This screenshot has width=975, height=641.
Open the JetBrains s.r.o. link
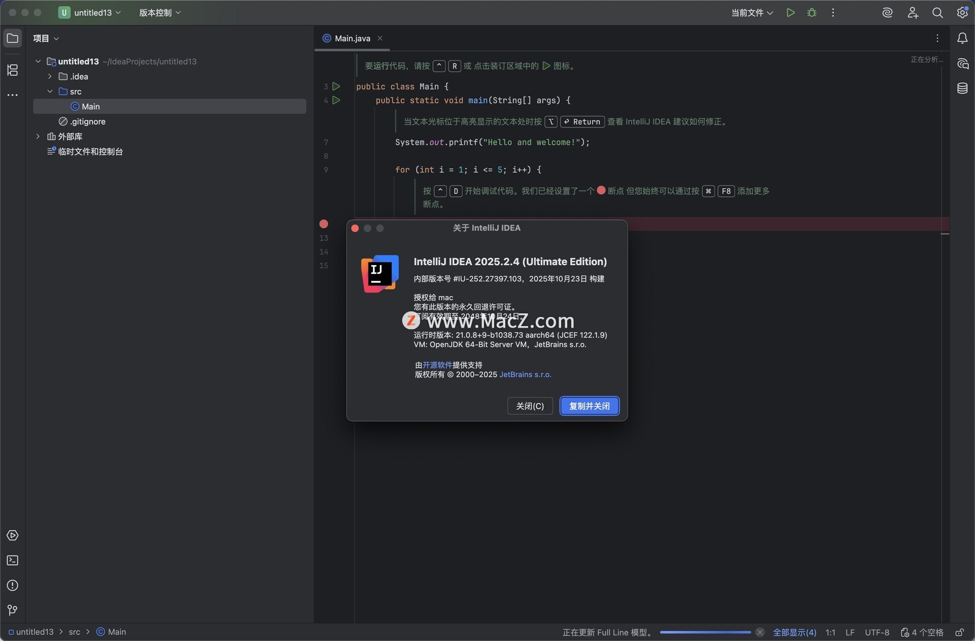(x=525, y=374)
